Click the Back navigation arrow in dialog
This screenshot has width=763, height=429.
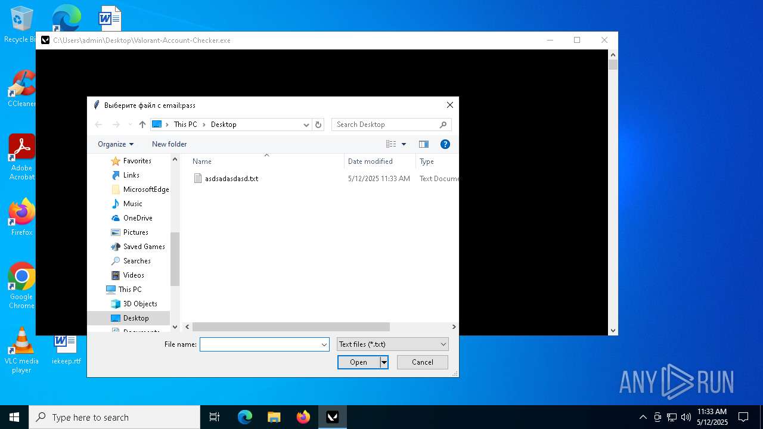[99, 125]
